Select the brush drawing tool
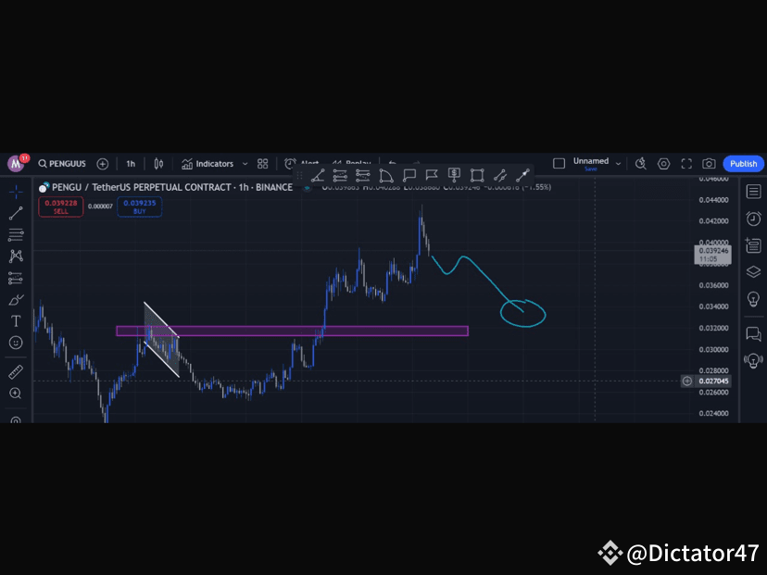The image size is (767, 575). coord(16,299)
